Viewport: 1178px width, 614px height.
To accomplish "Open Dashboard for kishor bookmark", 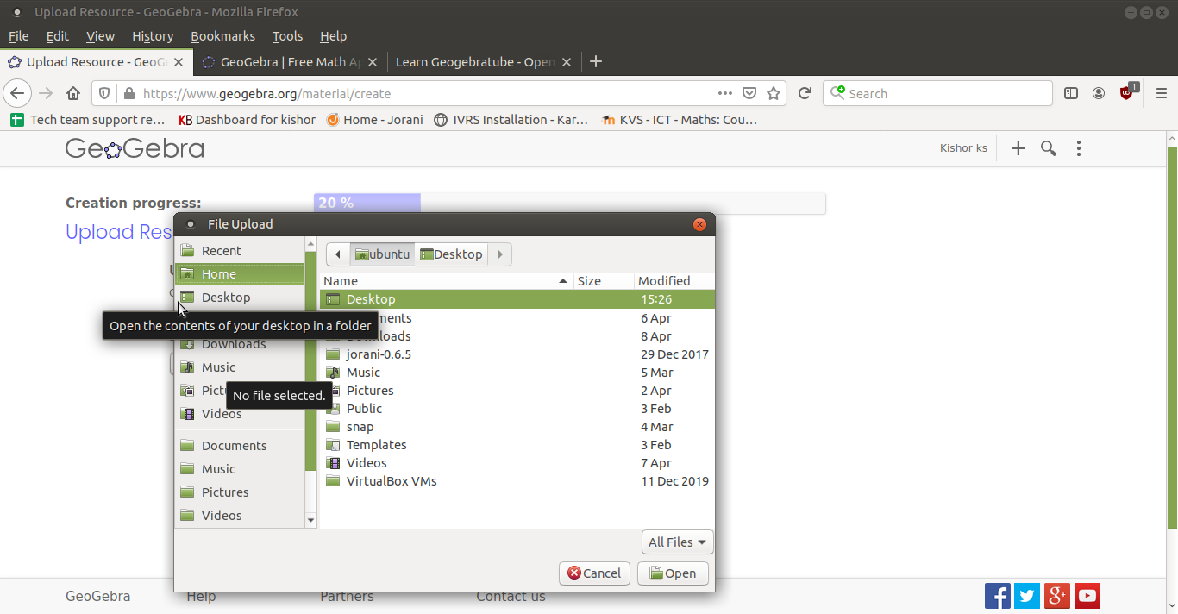I will [247, 120].
